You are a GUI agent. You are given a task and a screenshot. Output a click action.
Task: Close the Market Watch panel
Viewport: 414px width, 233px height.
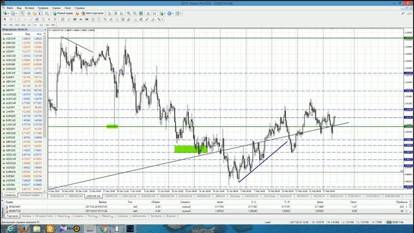pos(45,30)
